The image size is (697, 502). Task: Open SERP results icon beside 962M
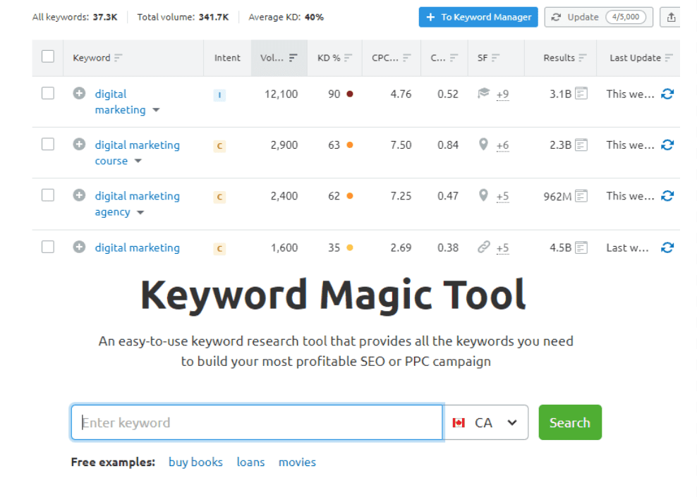pyautogui.click(x=581, y=195)
